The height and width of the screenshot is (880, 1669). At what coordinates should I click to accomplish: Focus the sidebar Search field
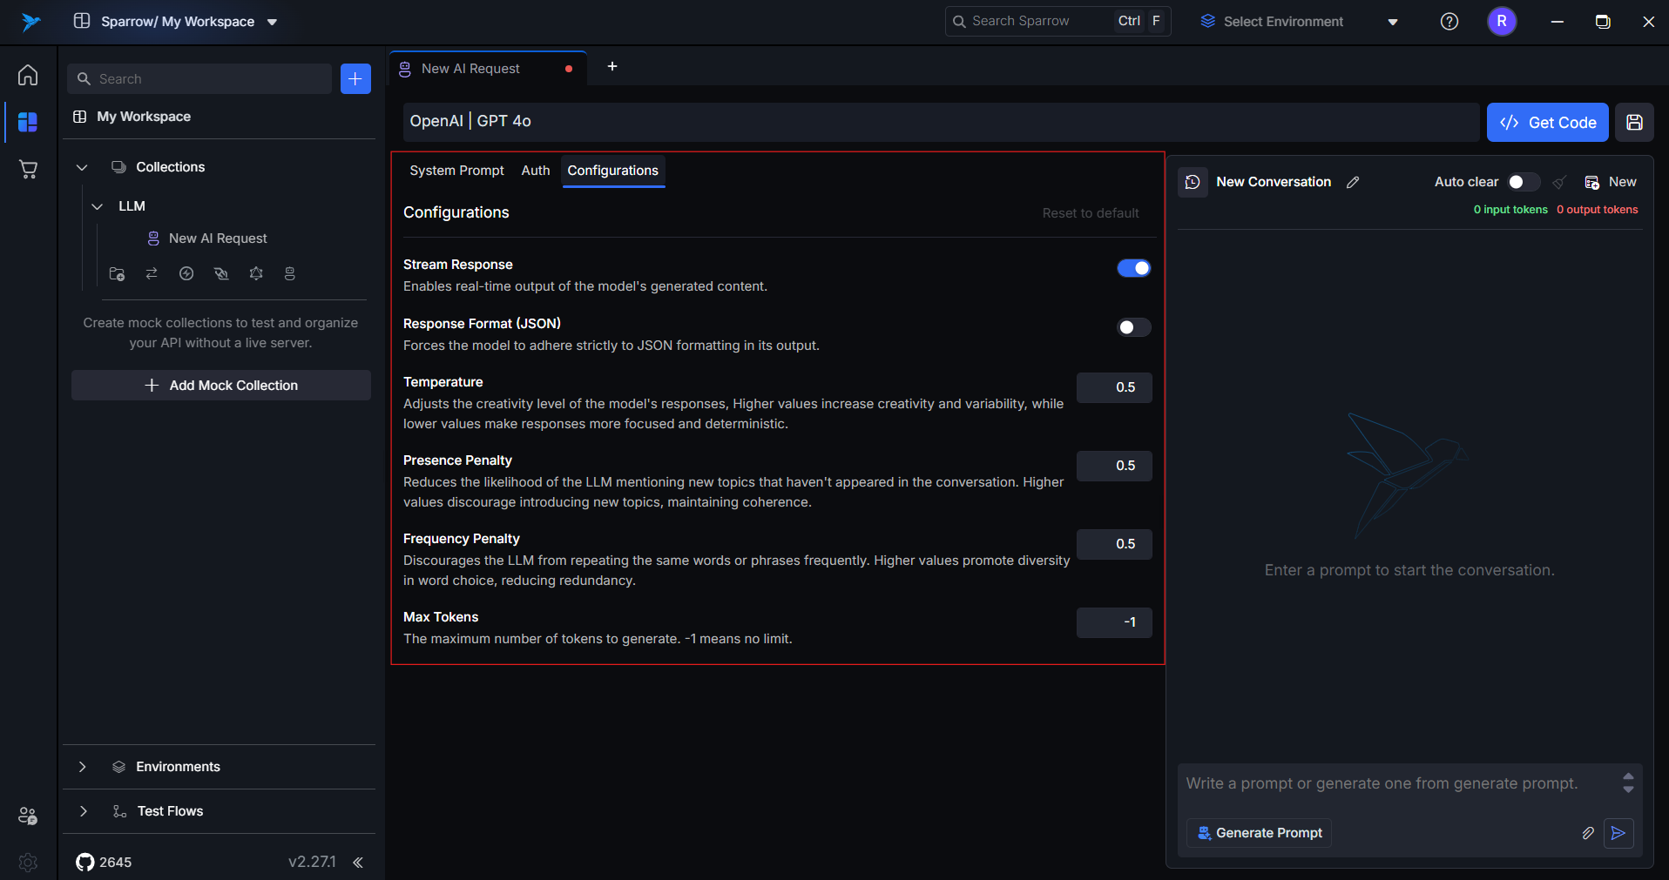(199, 78)
